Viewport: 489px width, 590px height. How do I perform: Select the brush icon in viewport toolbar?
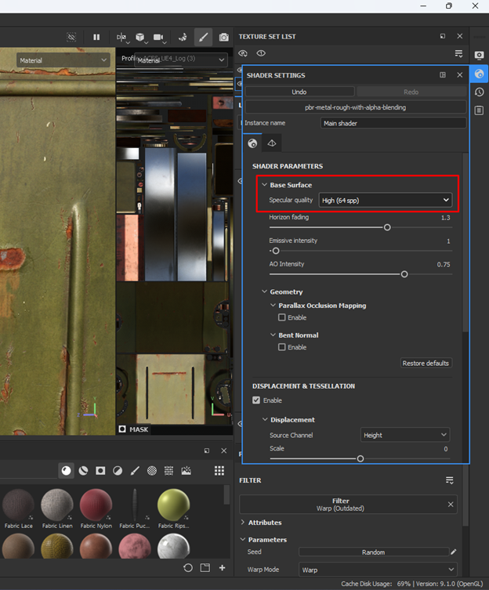[x=203, y=37]
